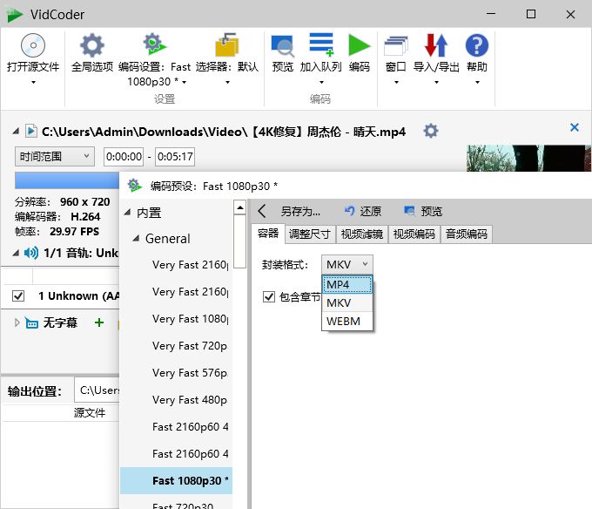Screen dimensions: 592x509
Task: Switch to the 视频编码 video encoding tab
Action: 414,234
